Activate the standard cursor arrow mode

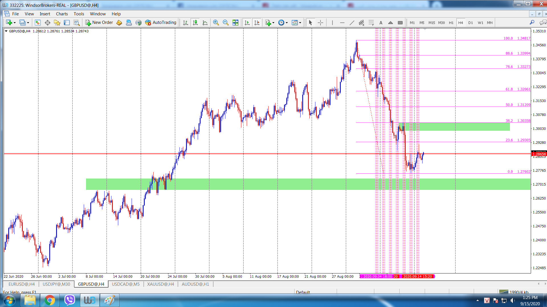[311, 22]
